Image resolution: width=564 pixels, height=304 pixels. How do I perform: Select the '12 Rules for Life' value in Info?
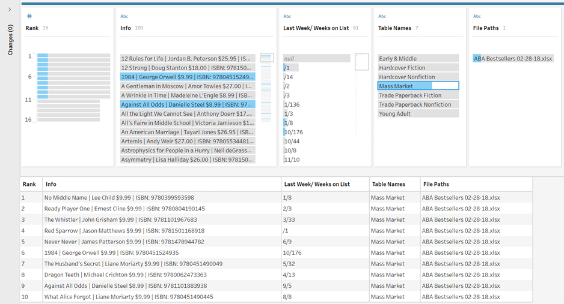[x=188, y=58]
